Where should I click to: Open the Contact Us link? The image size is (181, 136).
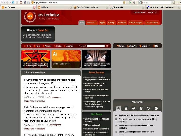[x=153, y=12]
